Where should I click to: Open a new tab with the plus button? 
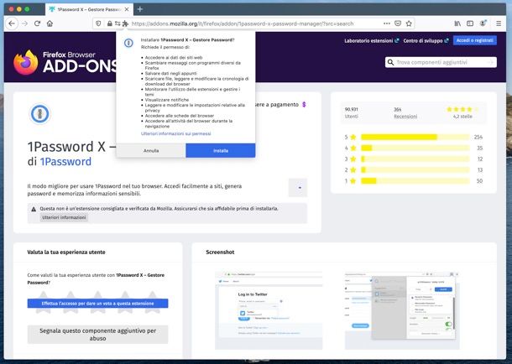click(140, 9)
